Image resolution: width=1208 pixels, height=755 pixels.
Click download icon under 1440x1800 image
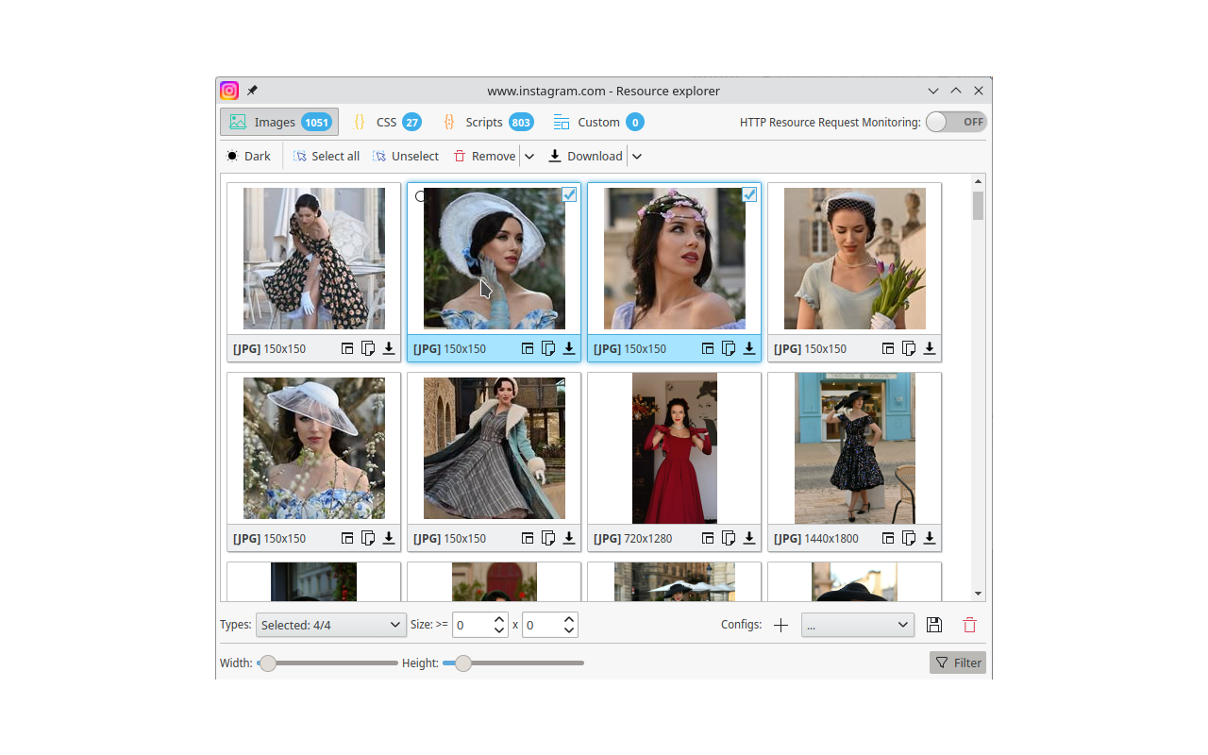(930, 538)
